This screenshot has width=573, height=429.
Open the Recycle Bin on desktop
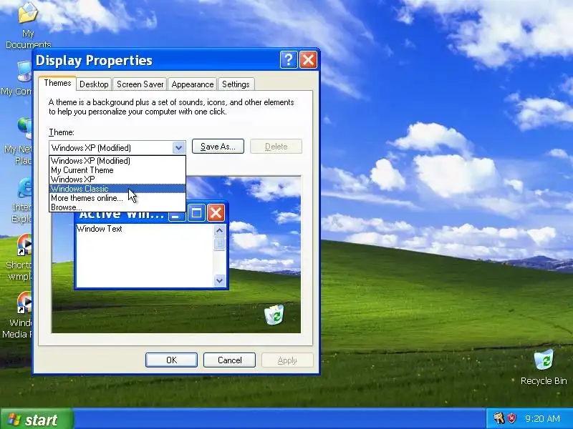click(544, 367)
